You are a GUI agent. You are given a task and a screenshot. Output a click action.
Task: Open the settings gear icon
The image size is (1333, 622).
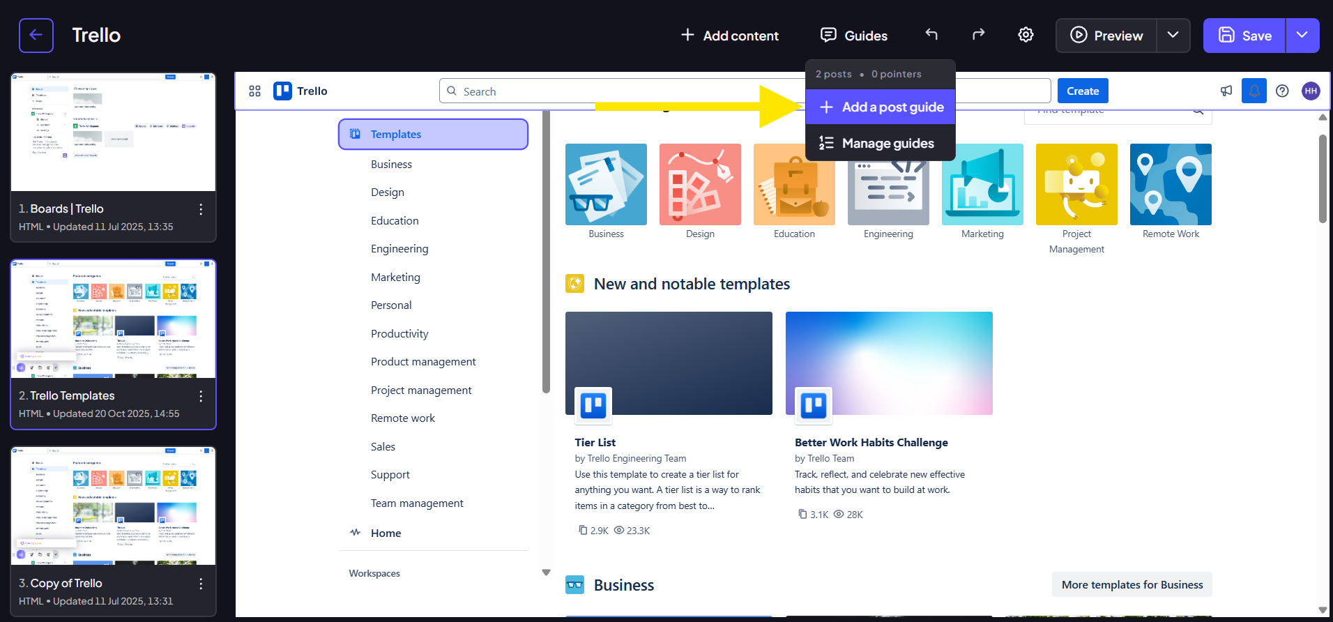pyautogui.click(x=1026, y=35)
